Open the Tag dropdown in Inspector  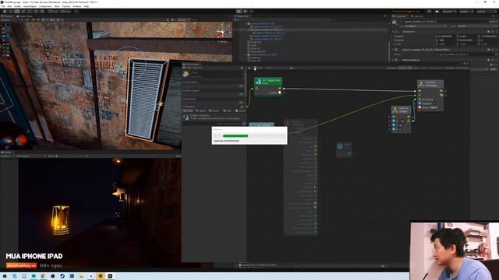(x=425, y=26)
